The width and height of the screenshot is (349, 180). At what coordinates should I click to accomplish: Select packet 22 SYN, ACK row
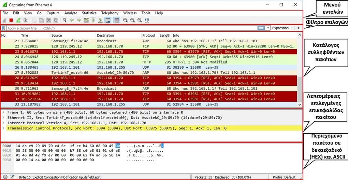(x=149, y=46)
